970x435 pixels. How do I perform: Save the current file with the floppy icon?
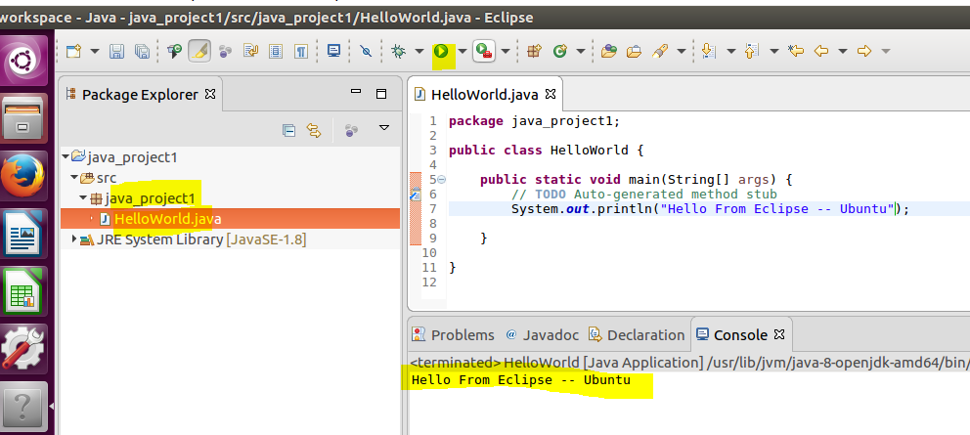click(116, 52)
